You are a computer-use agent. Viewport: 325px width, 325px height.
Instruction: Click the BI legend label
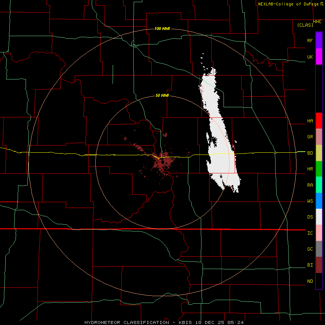pyautogui.click(x=310, y=265)
